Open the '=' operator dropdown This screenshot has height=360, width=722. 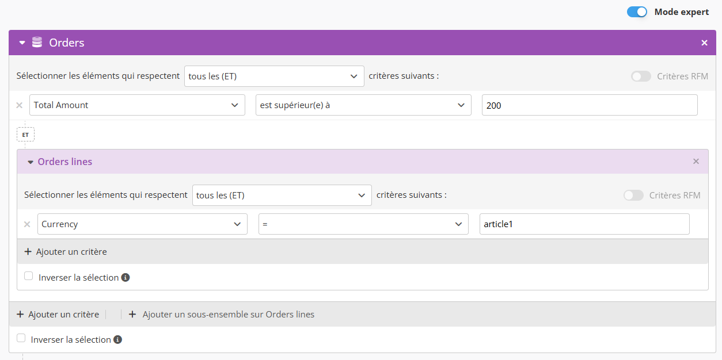coord(363,224)
